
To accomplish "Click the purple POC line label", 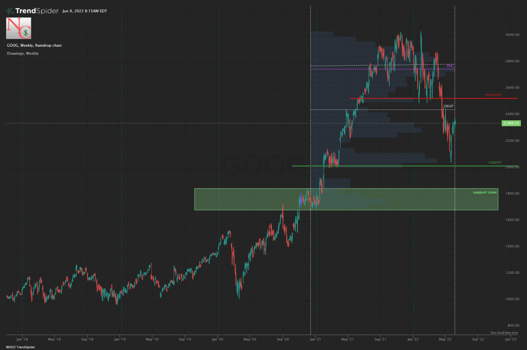I will (450, 66).
